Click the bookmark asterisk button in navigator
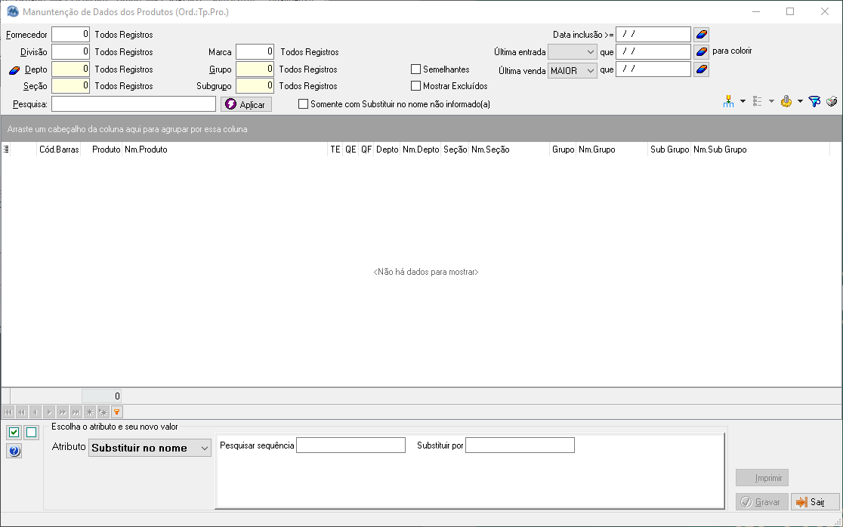The width and height of the screenshot is (843, 527). click(x=90, y=412)
